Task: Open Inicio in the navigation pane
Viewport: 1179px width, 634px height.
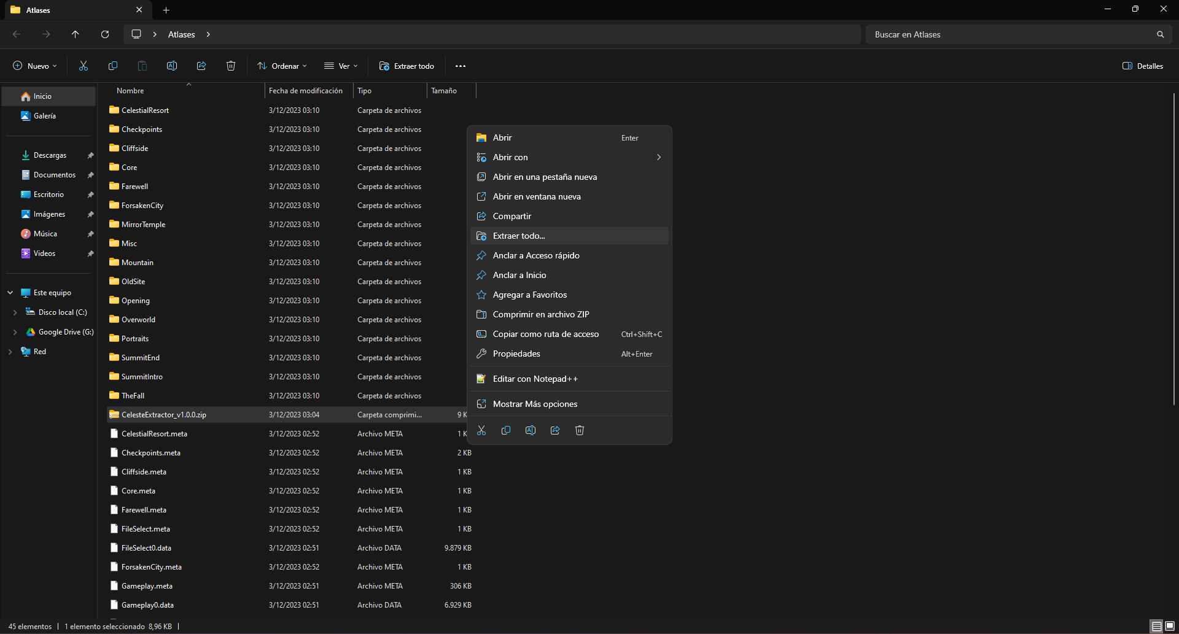Action: click(x=49, y=96)
